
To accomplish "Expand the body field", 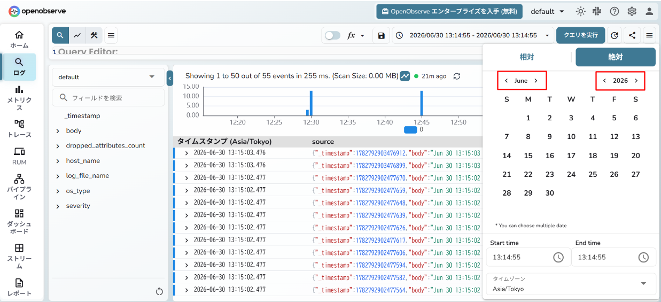I will click(58, 131).
